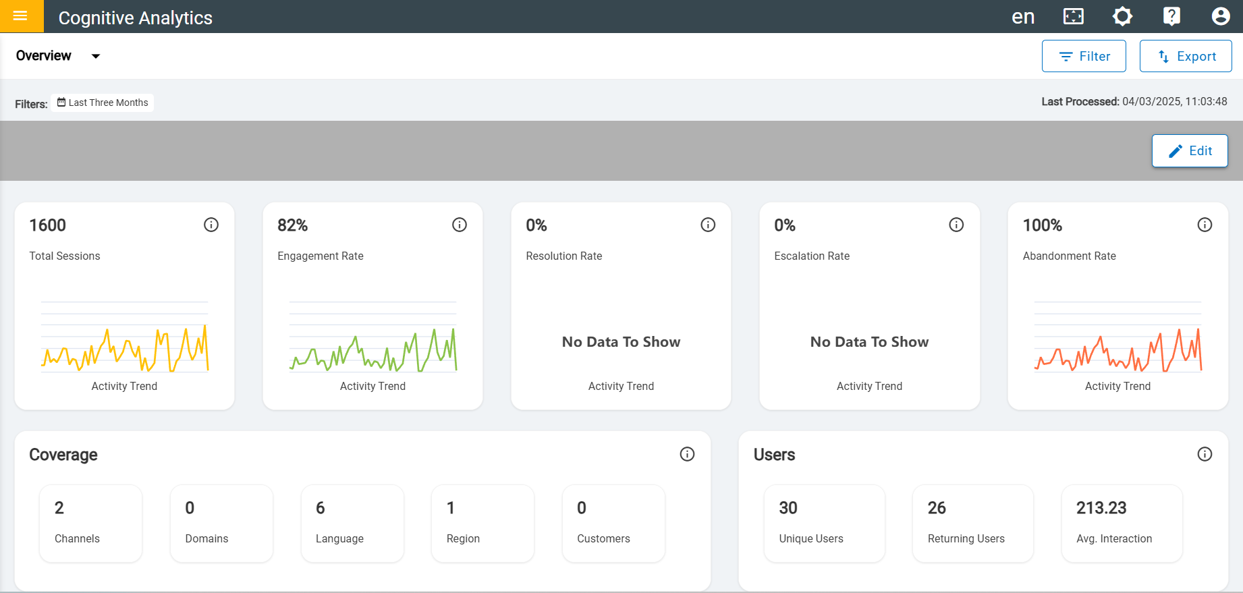This screenshot has width=1243, height=593.
Task: Click the 'Filters:' label
Action: (x=31, y=104)
